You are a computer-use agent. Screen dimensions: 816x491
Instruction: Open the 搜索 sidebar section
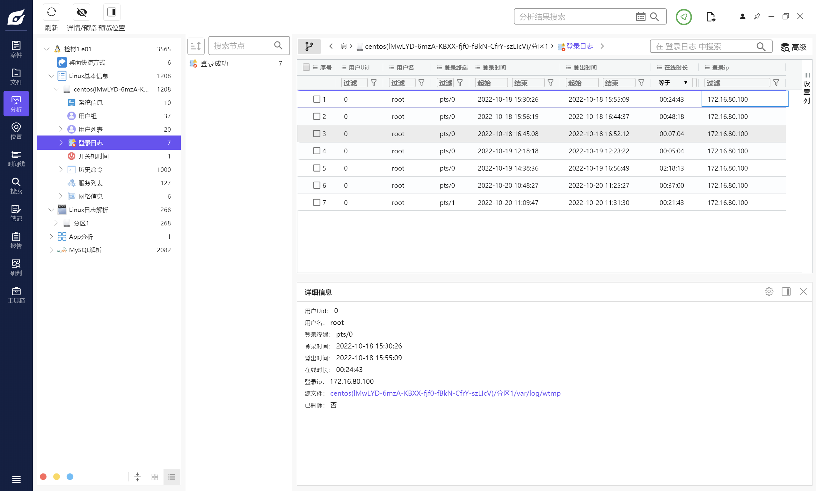16,186
